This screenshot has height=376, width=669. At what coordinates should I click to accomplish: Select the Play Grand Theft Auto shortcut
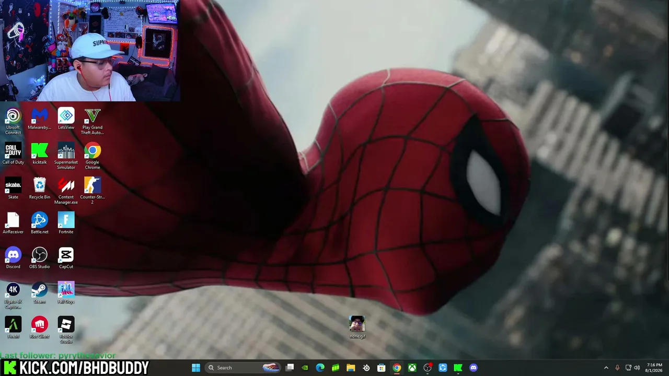point(93,121)
